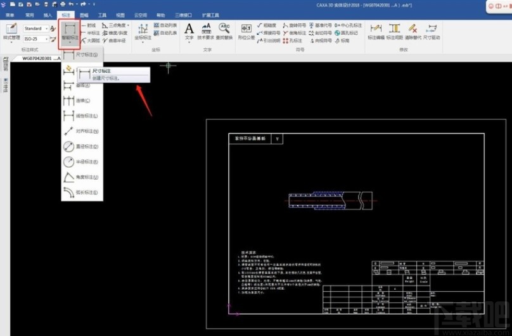Choose 尺寸标注(S) from the dropdown list

tap(82, 54)
